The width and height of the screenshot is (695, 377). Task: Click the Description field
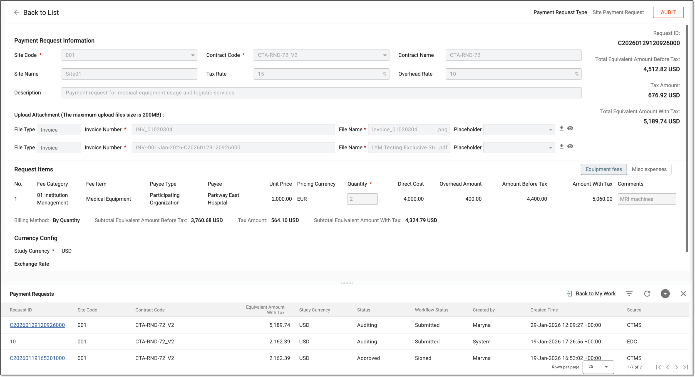321,93
